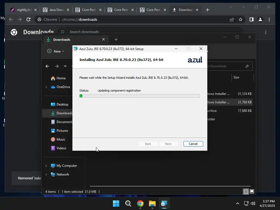The height and width of the screenshot is (210, 280).
Task: Switch File Explorer to details view
Action: coord(246,192)
